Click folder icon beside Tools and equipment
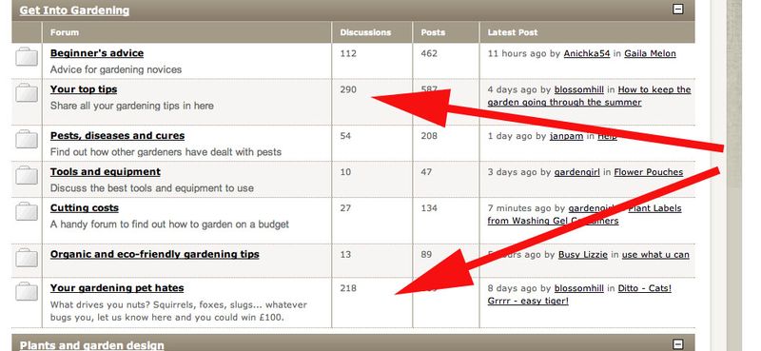The height and width of the screenshot is (351, 761). point(27,175)
